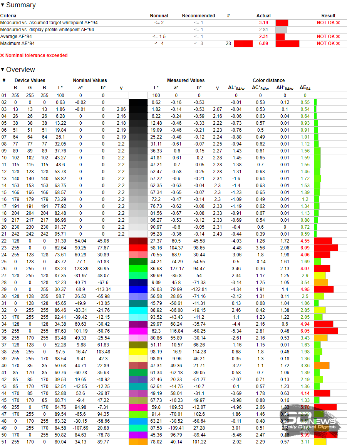Click NOT OK X icon in Maximum ΔE*94 row
The image size is (347, 445).
338,43
